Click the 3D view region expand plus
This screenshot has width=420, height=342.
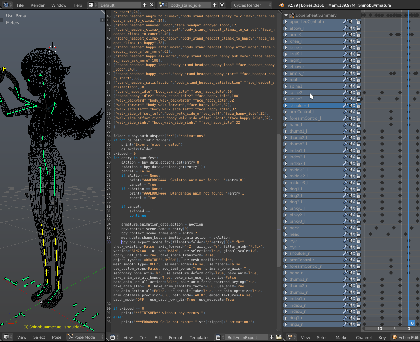click(102, 20)
